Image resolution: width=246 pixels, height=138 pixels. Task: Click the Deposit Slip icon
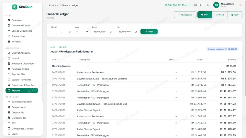9,112
